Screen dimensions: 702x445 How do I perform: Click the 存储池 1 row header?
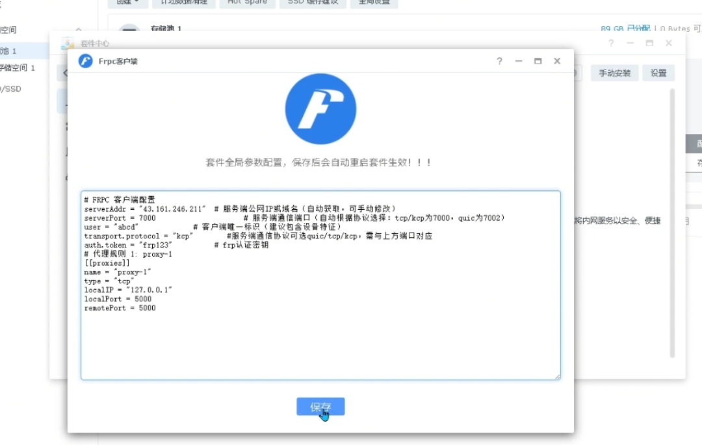(166, 28)
